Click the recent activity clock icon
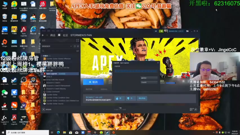The image size is (240, 135). [x=75, y=46]
